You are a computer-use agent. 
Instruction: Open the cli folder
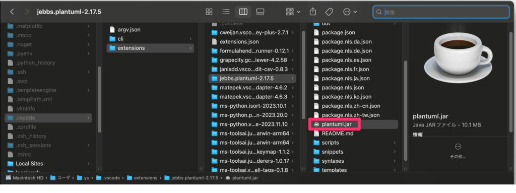tap(150, 39)
